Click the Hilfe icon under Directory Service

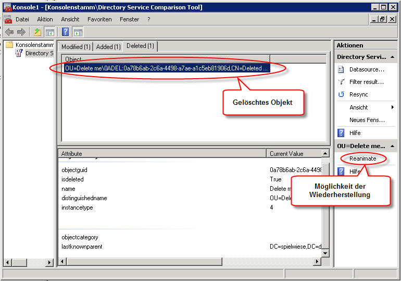pos(341,133)
